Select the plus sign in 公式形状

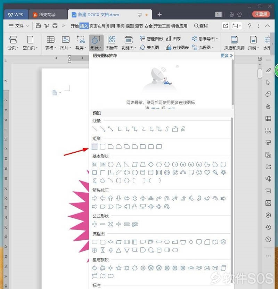pyautogui.click(x=95, y=224)
